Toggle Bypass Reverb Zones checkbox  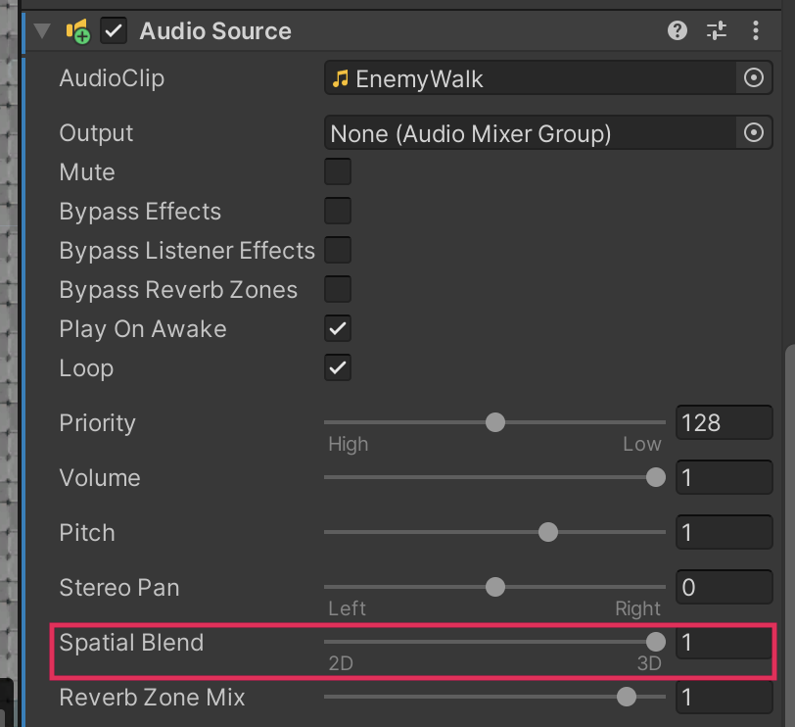(x=338, y=290)
